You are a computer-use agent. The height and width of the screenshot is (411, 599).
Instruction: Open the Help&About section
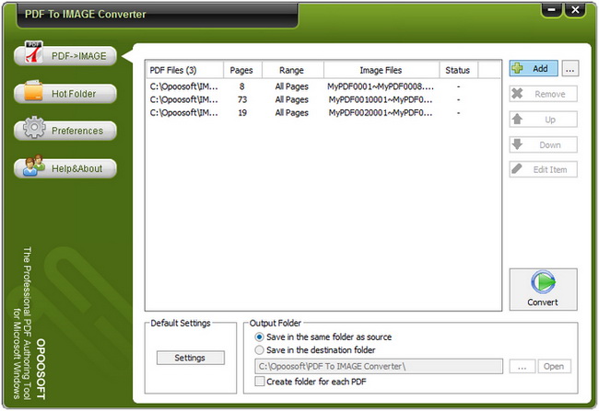(x=65, y=168)
